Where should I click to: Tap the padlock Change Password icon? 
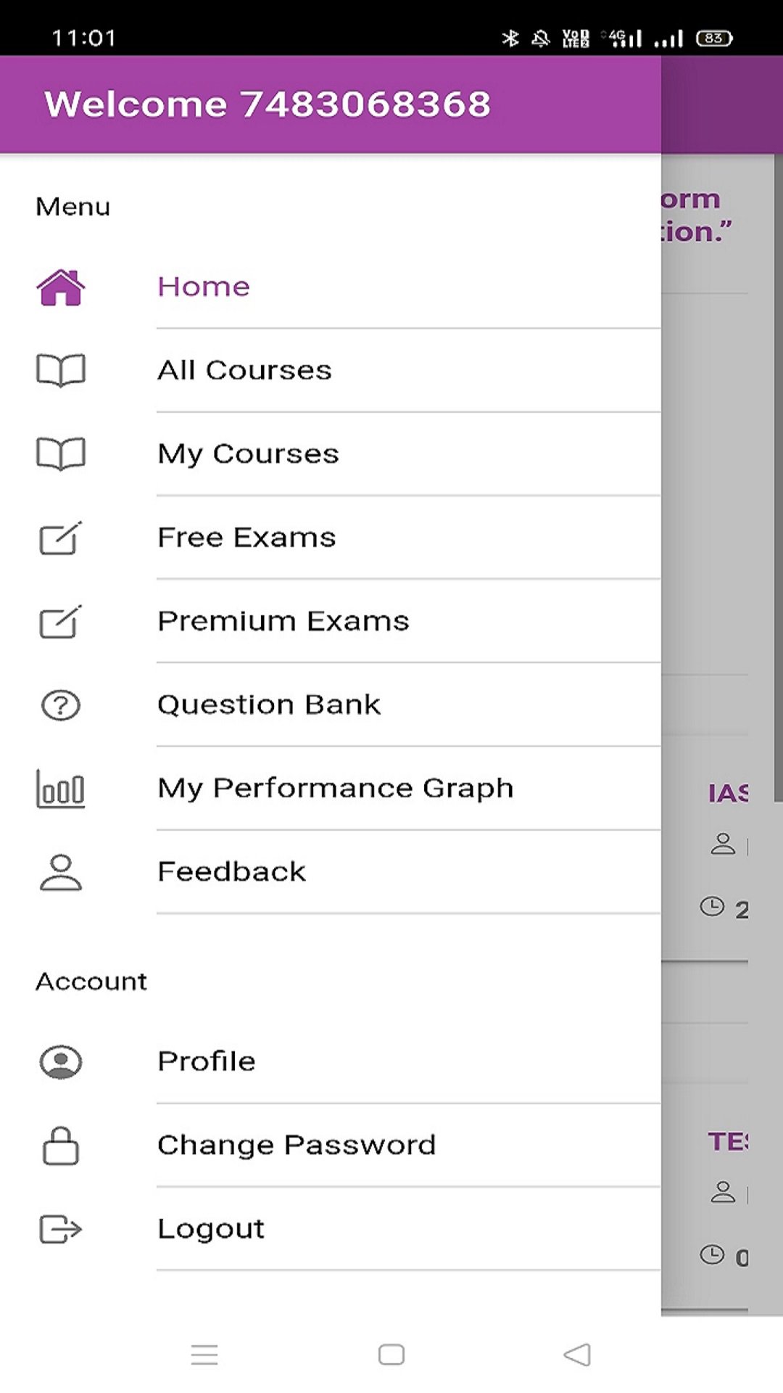click(61, 1146)
